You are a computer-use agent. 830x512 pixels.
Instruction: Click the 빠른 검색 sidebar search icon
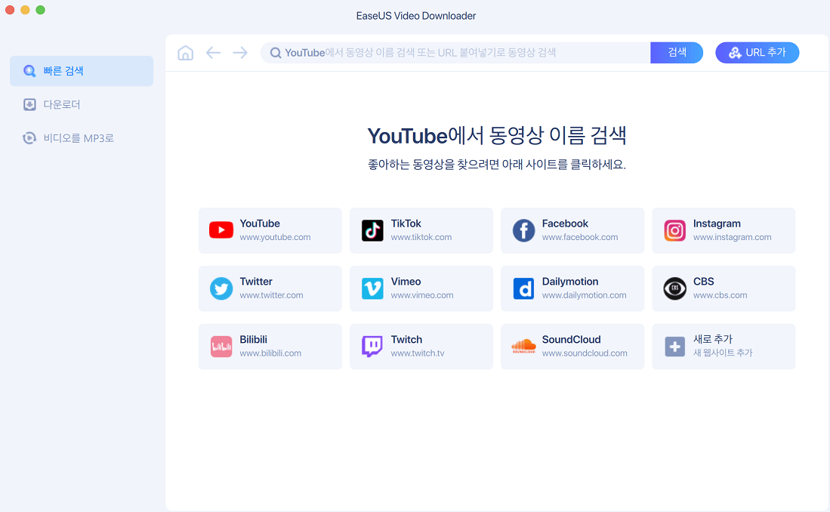click(x=29, y=71)
